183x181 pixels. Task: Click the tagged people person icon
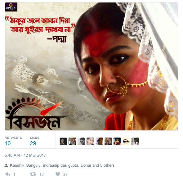[x=6, y=165]
